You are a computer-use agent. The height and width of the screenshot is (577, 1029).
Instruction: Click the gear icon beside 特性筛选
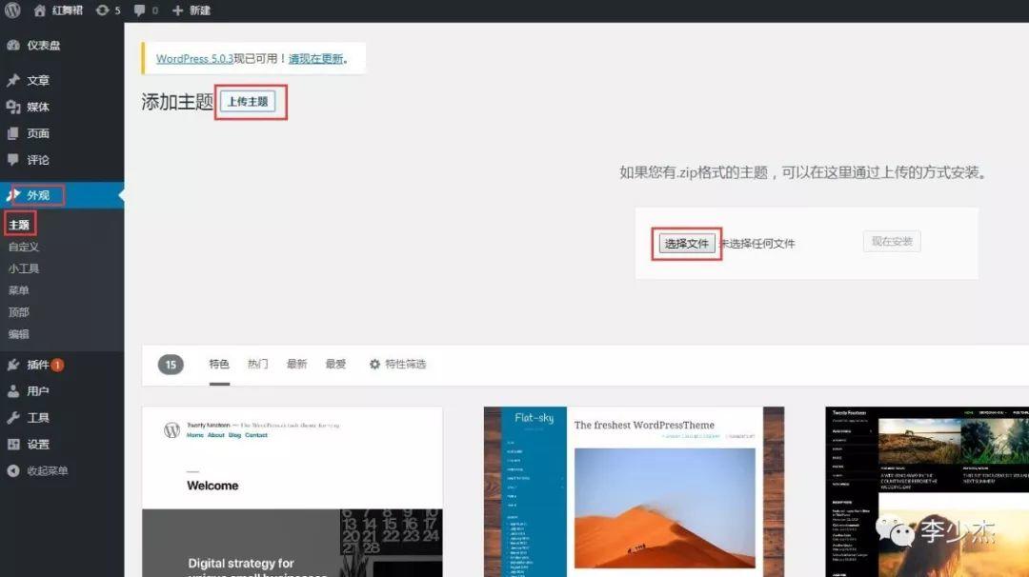[x=374, y=364]
